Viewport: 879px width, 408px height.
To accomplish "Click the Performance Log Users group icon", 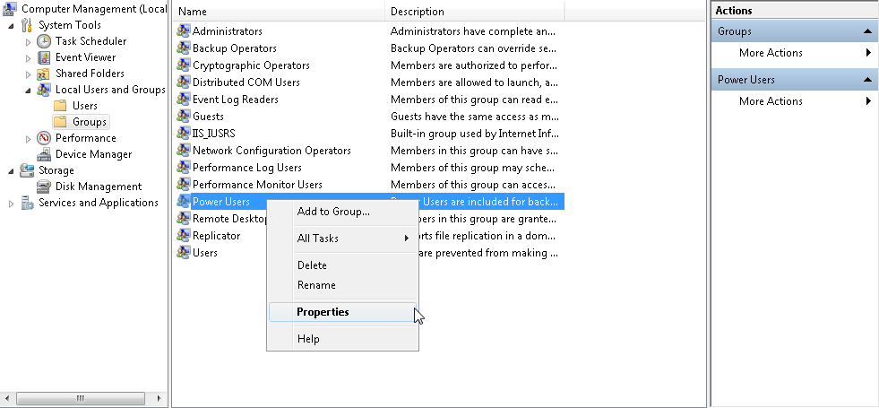I will tap(184, 168).
